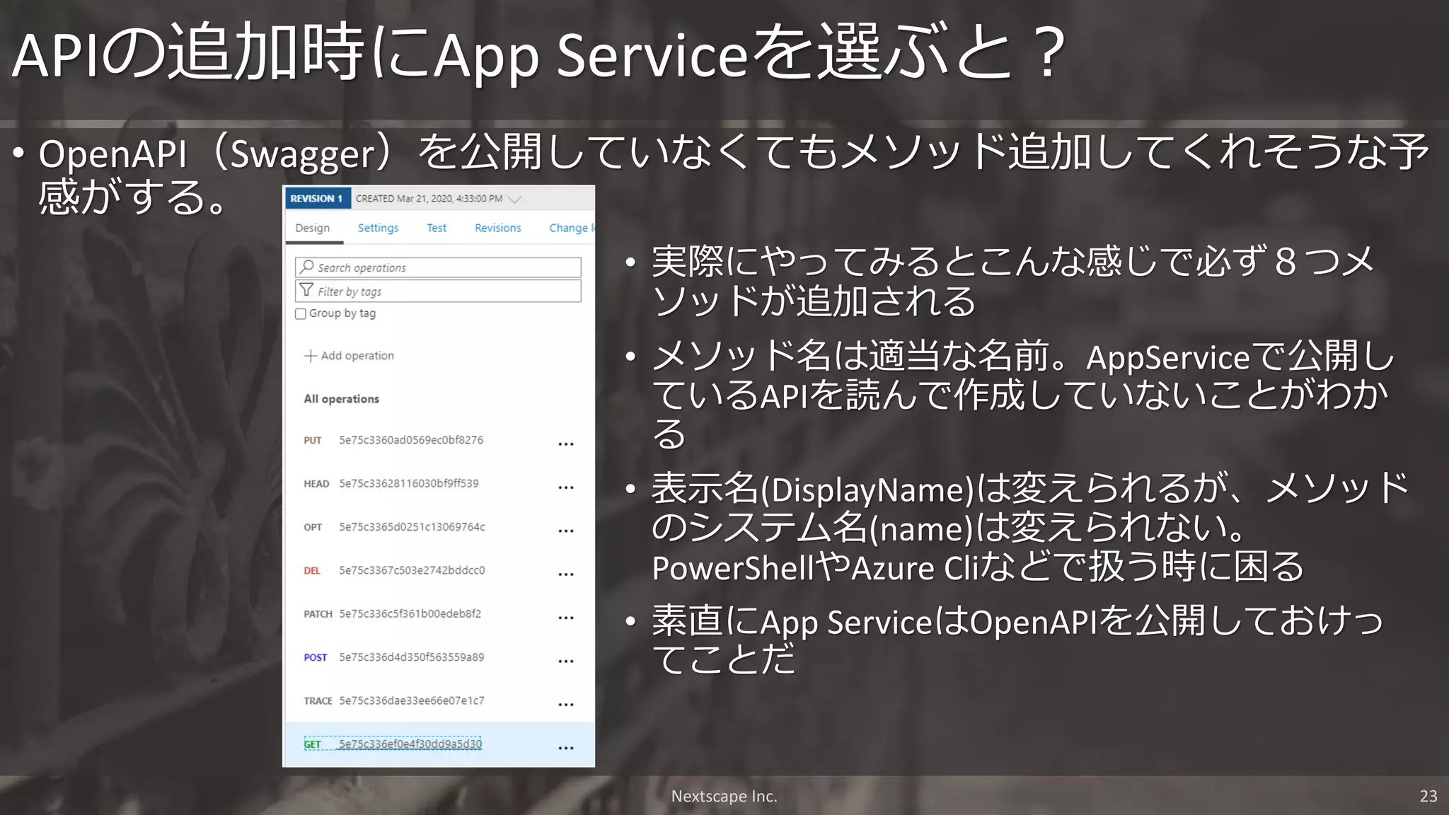
Task: Click Add operation
Action: pyautogui.click(x=349, y=356)
